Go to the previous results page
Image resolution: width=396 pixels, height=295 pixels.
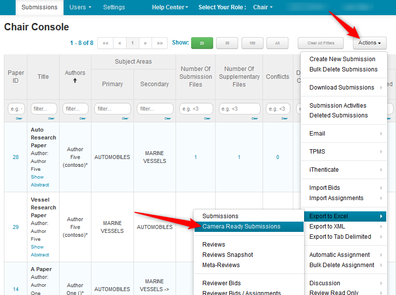point(120,43)
